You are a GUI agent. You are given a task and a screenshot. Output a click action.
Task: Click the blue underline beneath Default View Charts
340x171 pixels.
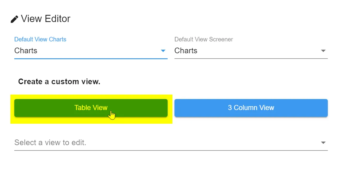pyautogui.click(x=91, y=59)
